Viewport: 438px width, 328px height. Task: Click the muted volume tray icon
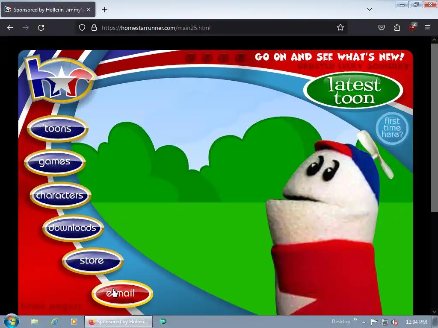point(395,322)
